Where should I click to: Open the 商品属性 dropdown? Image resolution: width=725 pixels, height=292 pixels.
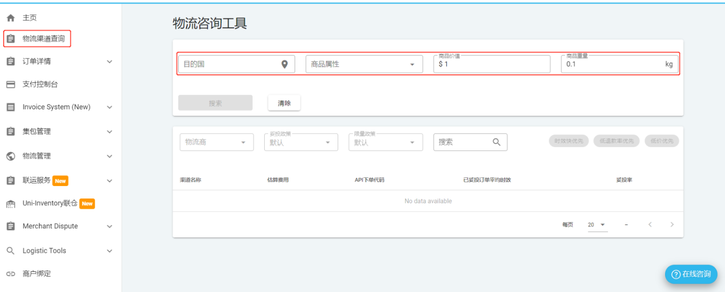coord(364,64)
